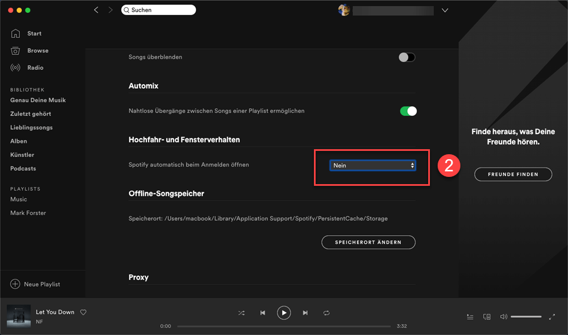
Task: Expand the account menu chevron
Action: click(445, 9)
